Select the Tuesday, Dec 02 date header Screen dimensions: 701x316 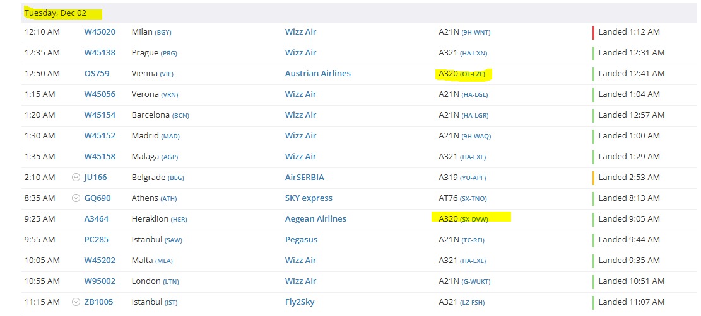(56, 13)
